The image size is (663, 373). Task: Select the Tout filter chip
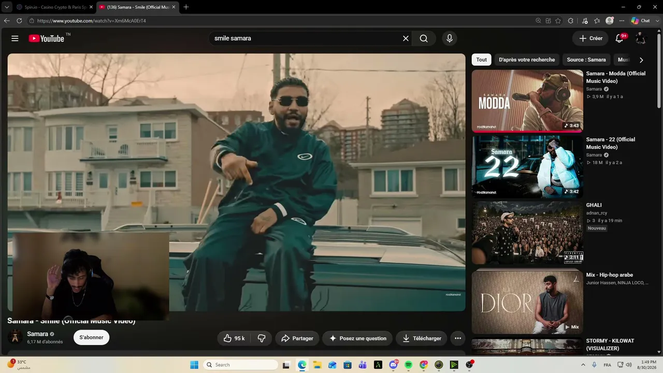click(x=482, y=60)
